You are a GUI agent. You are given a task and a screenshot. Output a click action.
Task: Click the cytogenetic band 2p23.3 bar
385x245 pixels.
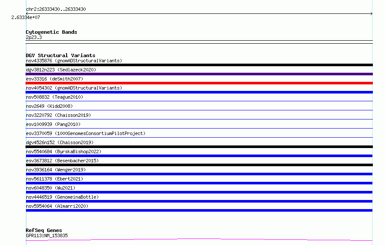(x=199, y=42)
